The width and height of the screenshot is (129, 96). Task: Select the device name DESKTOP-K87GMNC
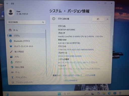[x=67, y=30]
